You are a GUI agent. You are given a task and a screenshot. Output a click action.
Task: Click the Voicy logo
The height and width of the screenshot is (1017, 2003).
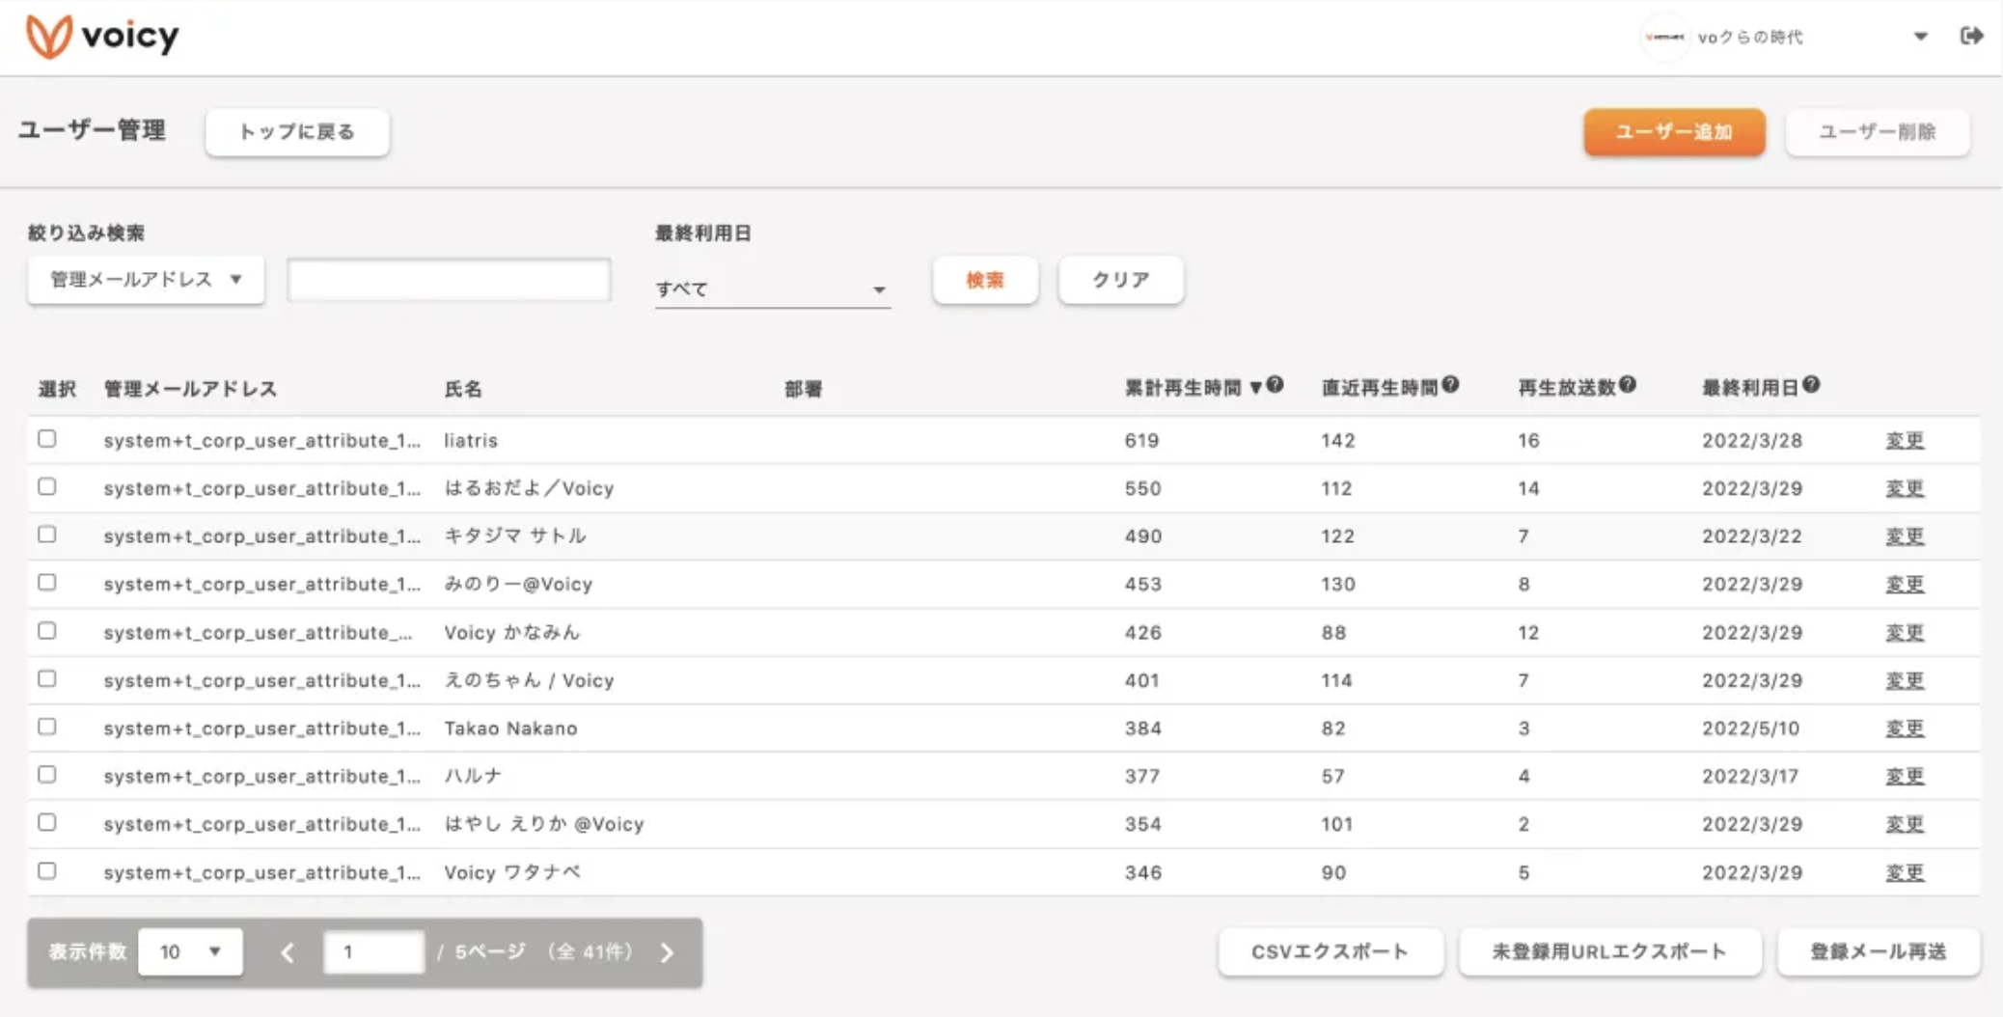coord(101,37)
